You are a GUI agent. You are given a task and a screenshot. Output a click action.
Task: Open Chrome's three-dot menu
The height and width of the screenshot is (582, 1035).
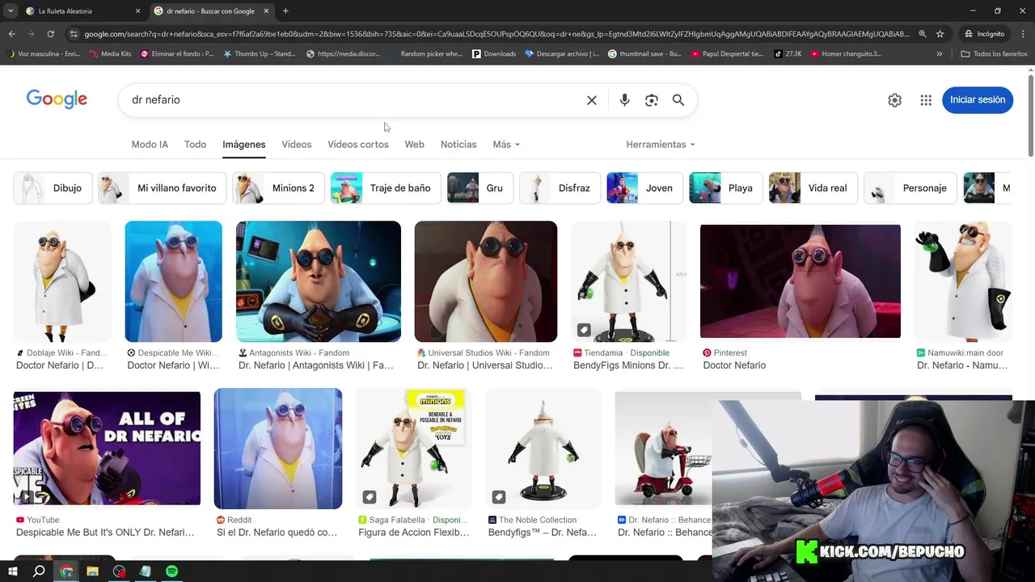[x=1023, y=34]
